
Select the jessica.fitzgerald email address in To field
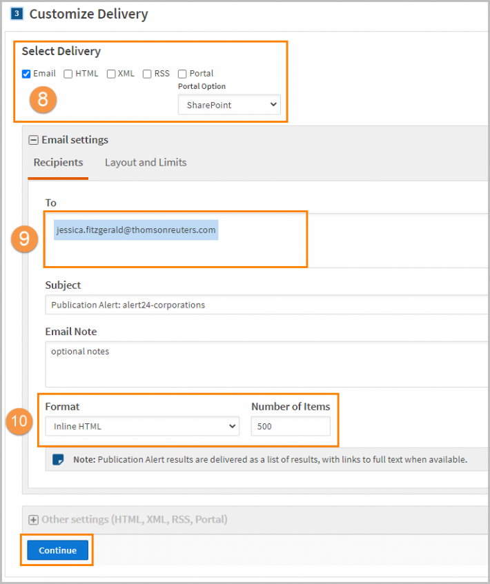(136, 230)
